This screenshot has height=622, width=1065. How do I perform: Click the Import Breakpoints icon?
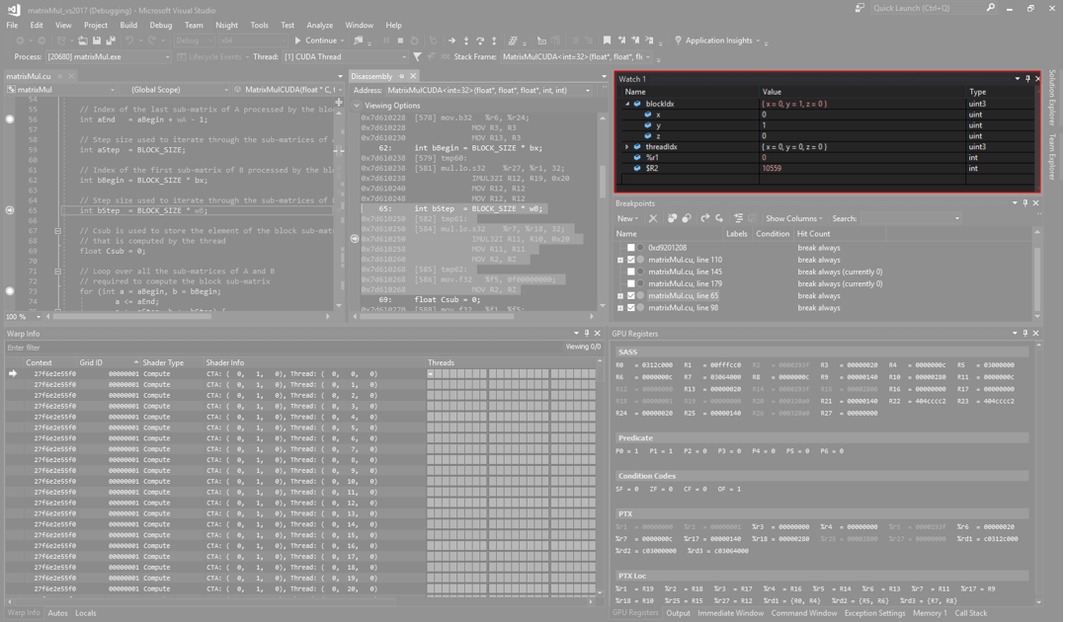[x=719, y=218]
